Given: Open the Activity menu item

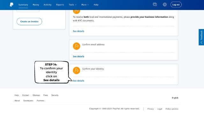Looking at the screenshot, I should pos(47,5).
